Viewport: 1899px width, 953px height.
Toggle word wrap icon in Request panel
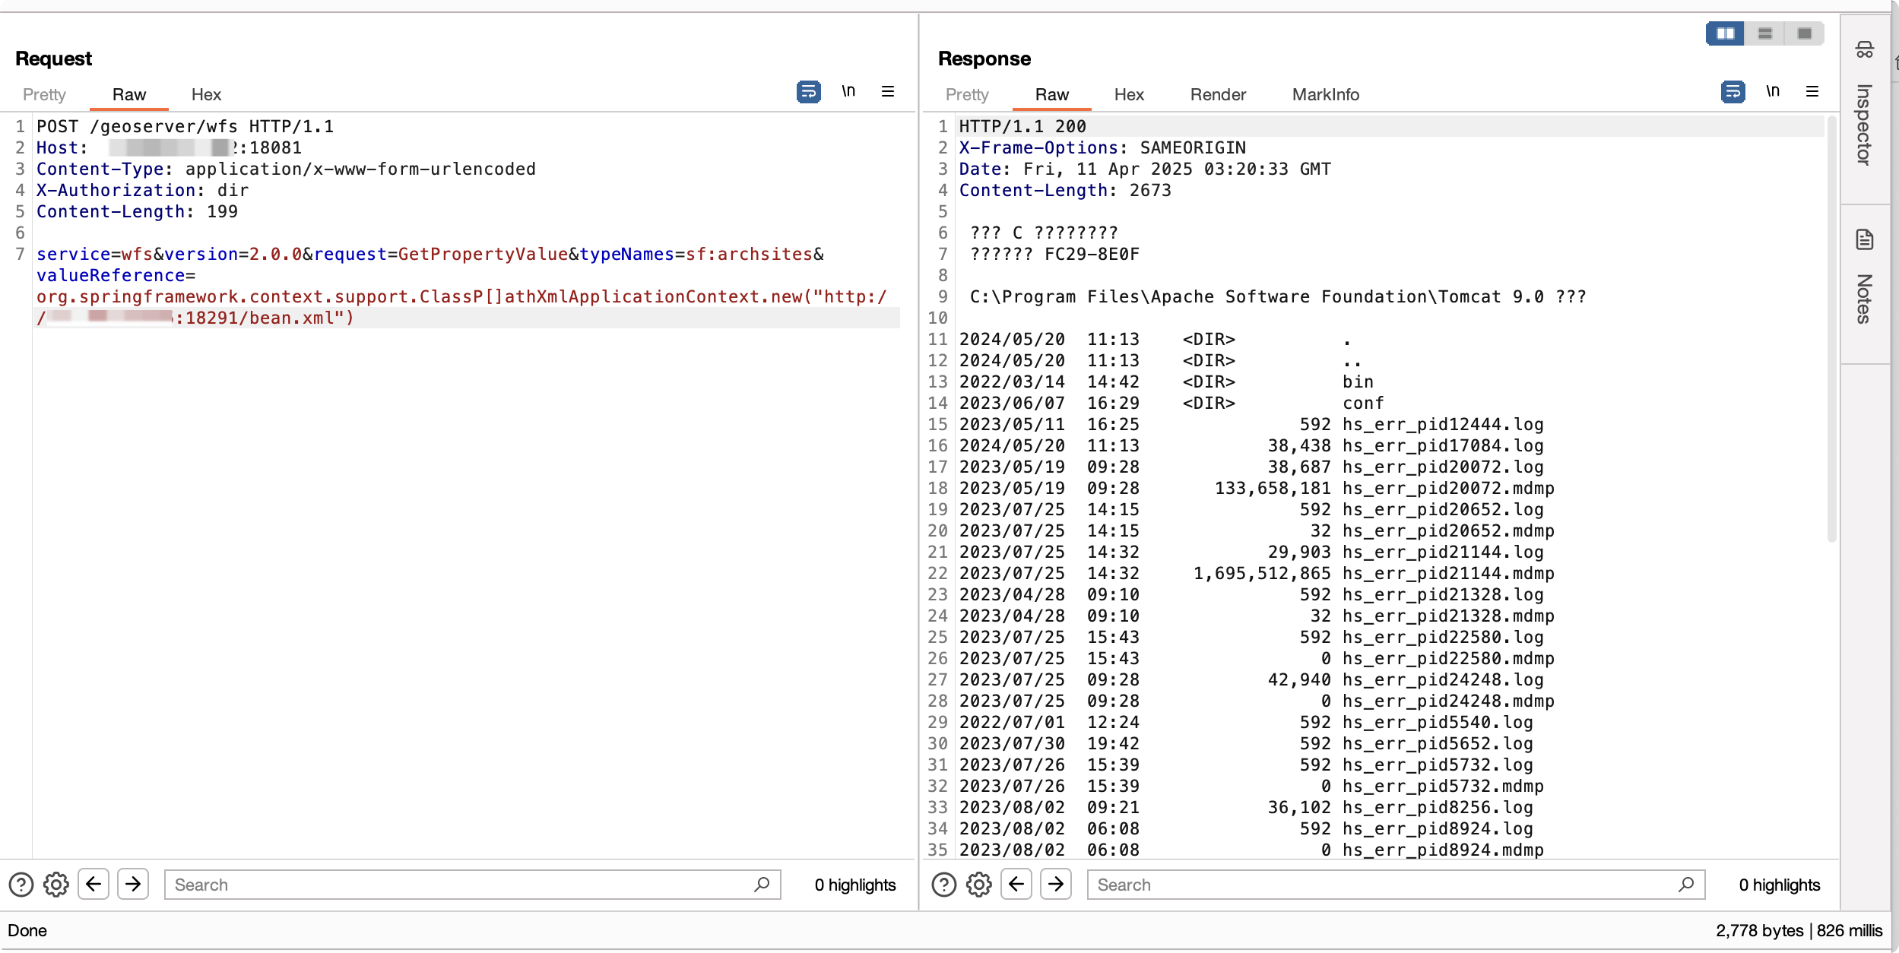click(808, 92)
